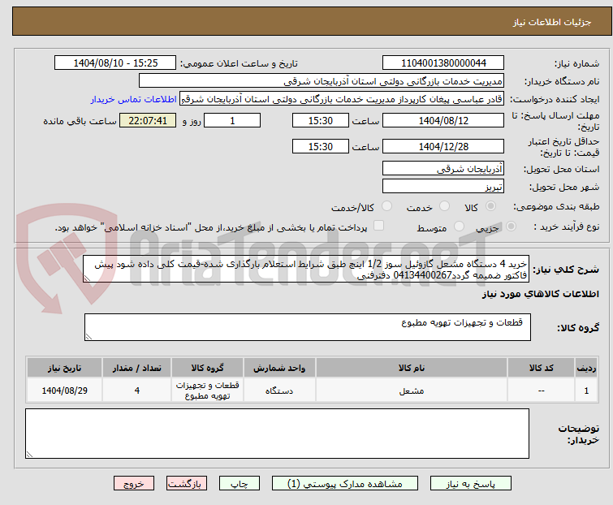Viewport: 613px width, 505px height.
Task: Click the response deadline date field 1404/08/12
Action: 442,120
